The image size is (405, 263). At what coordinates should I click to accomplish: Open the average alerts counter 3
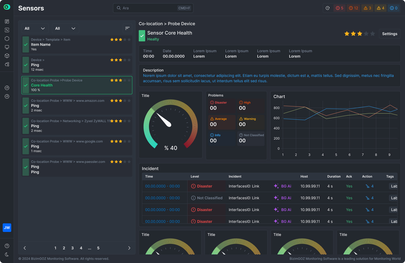[x=367, y=8]
